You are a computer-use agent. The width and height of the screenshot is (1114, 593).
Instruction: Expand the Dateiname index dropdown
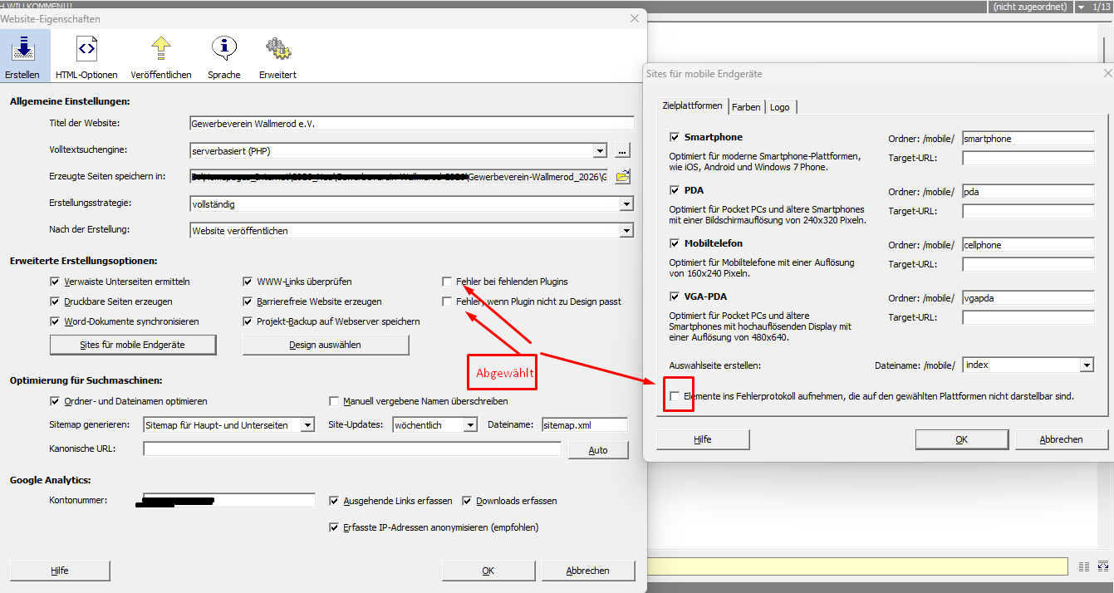click(1087, 365)
